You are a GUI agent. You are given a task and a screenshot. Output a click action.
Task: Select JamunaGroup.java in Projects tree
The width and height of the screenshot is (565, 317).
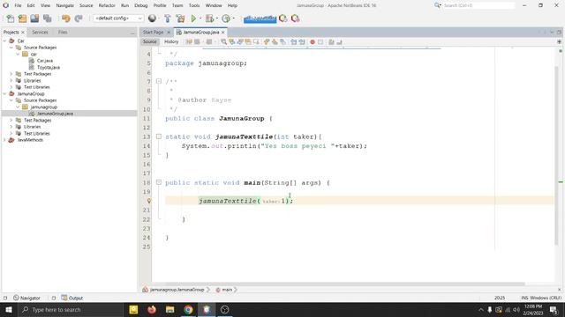pos(55,114)
